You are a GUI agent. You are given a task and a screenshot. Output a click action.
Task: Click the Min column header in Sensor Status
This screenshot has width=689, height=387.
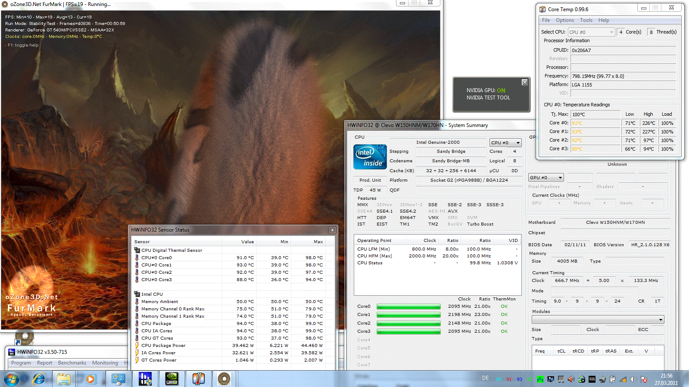273,241
